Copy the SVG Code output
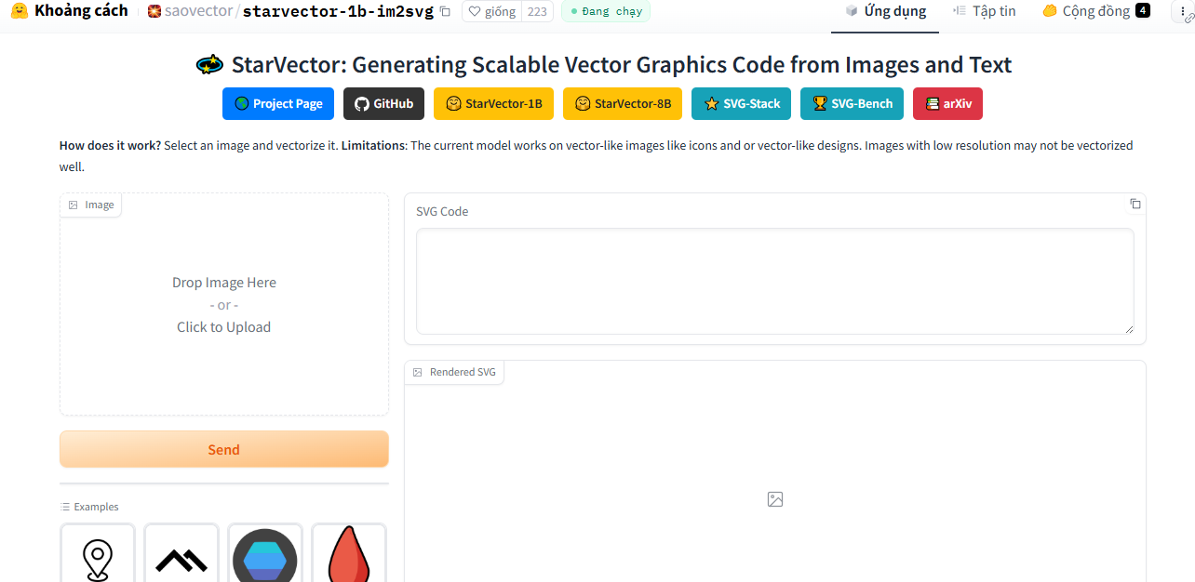Viewport: 1195px width, 582px height. 1135,204
